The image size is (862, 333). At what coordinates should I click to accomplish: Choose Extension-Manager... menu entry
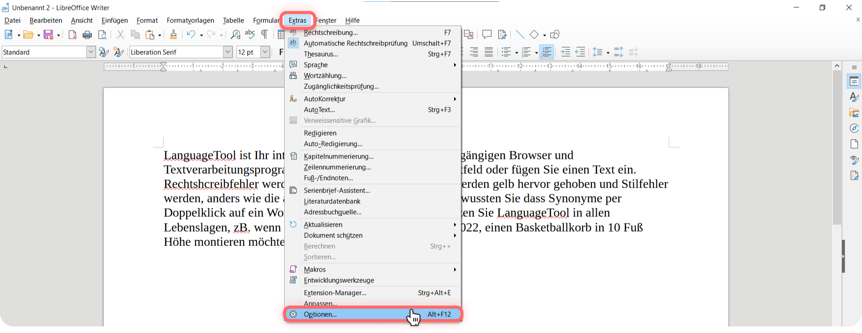373,293
